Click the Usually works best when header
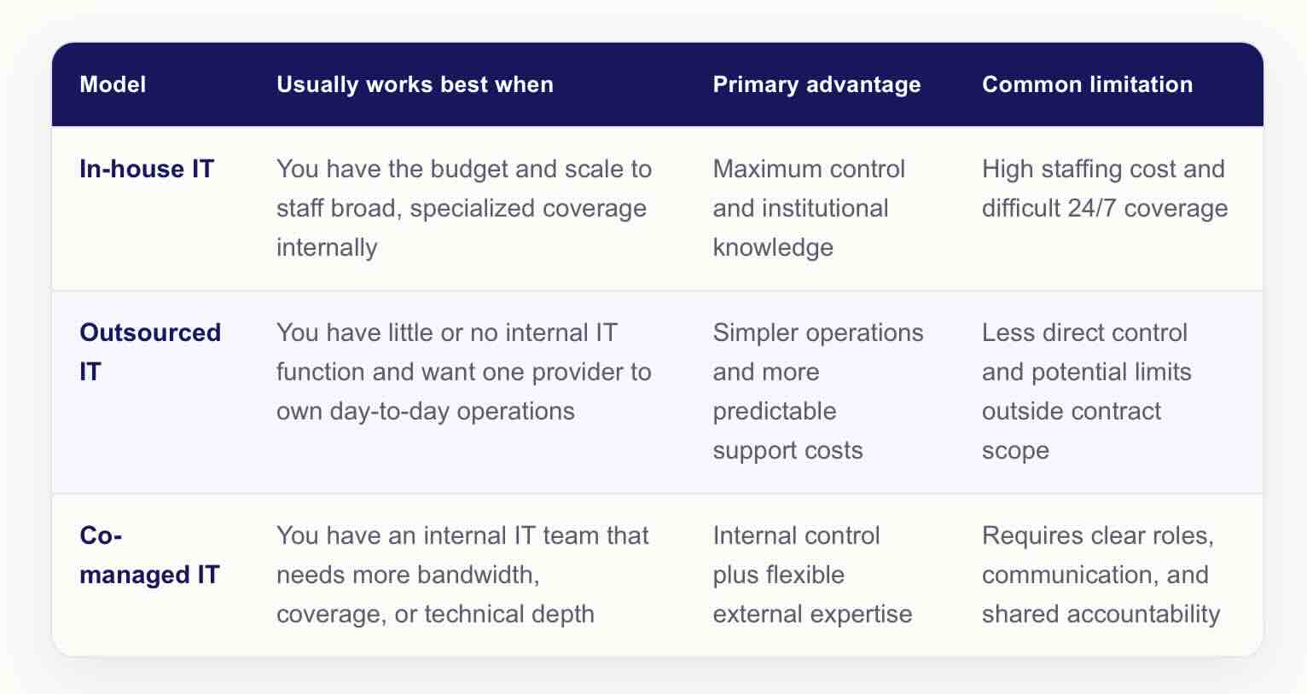1307x694 pixels. 415,84
